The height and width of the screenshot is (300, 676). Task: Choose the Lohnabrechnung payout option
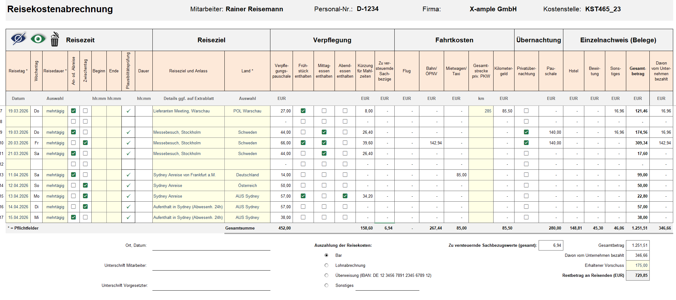coord(326,266)
